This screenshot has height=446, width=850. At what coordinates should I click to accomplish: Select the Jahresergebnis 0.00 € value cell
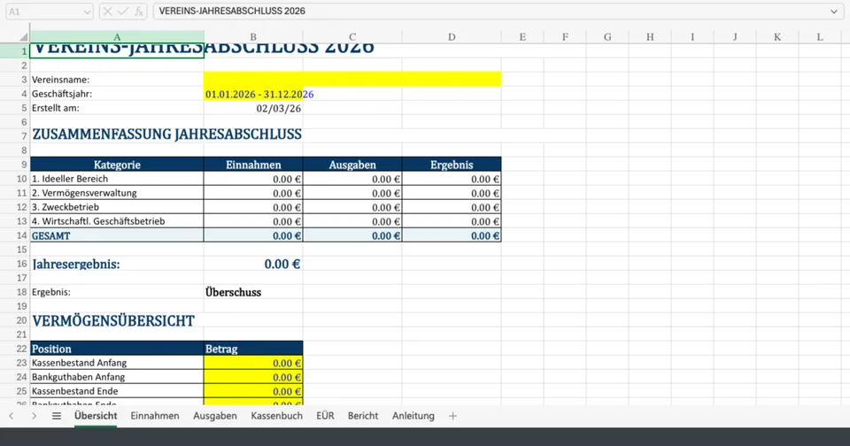253,264
